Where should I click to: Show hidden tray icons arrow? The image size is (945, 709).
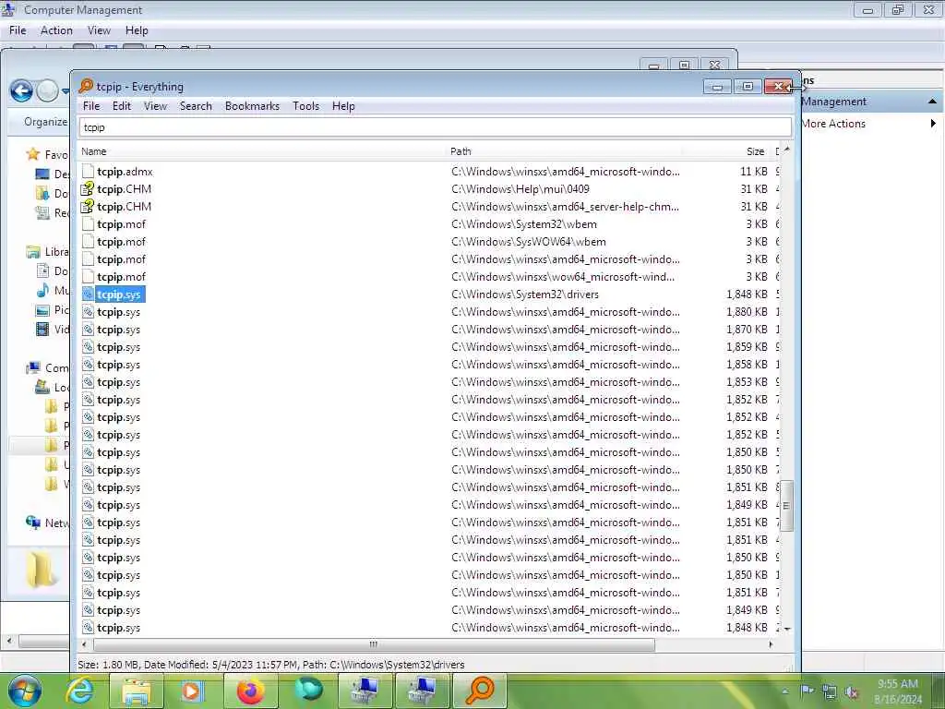[785, 691]
